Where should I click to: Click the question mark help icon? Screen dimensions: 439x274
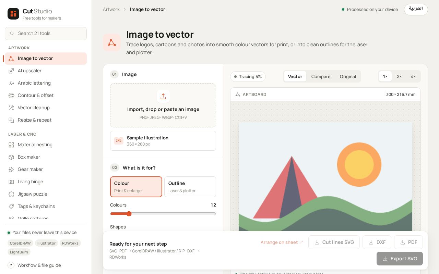(x=11, y=265)
